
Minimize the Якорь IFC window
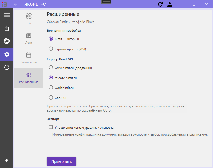click(x=181, y=4)
